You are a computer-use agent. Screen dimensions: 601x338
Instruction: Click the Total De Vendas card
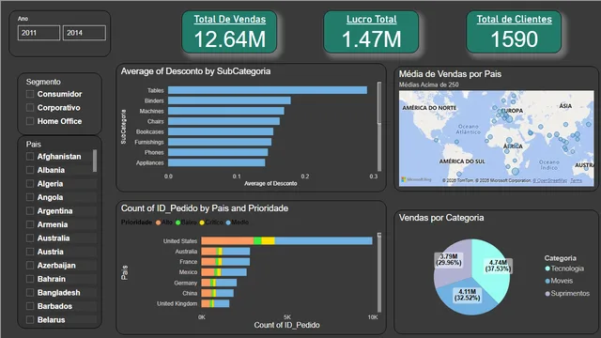click(229, 32)
